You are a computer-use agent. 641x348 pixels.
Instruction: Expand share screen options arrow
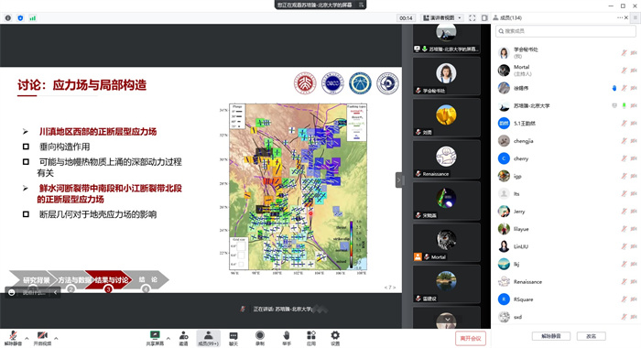coord(168,338)
